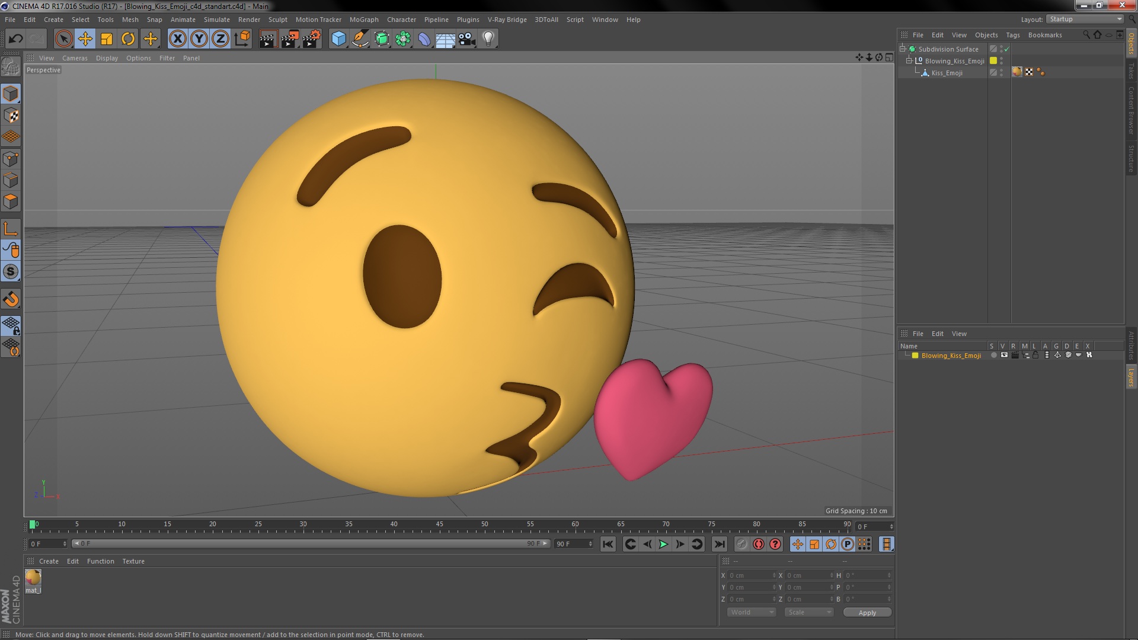1138x640 pixels.
Task: Toggle Kiss_Emoji visibility dots
Action: [1001, 73]
